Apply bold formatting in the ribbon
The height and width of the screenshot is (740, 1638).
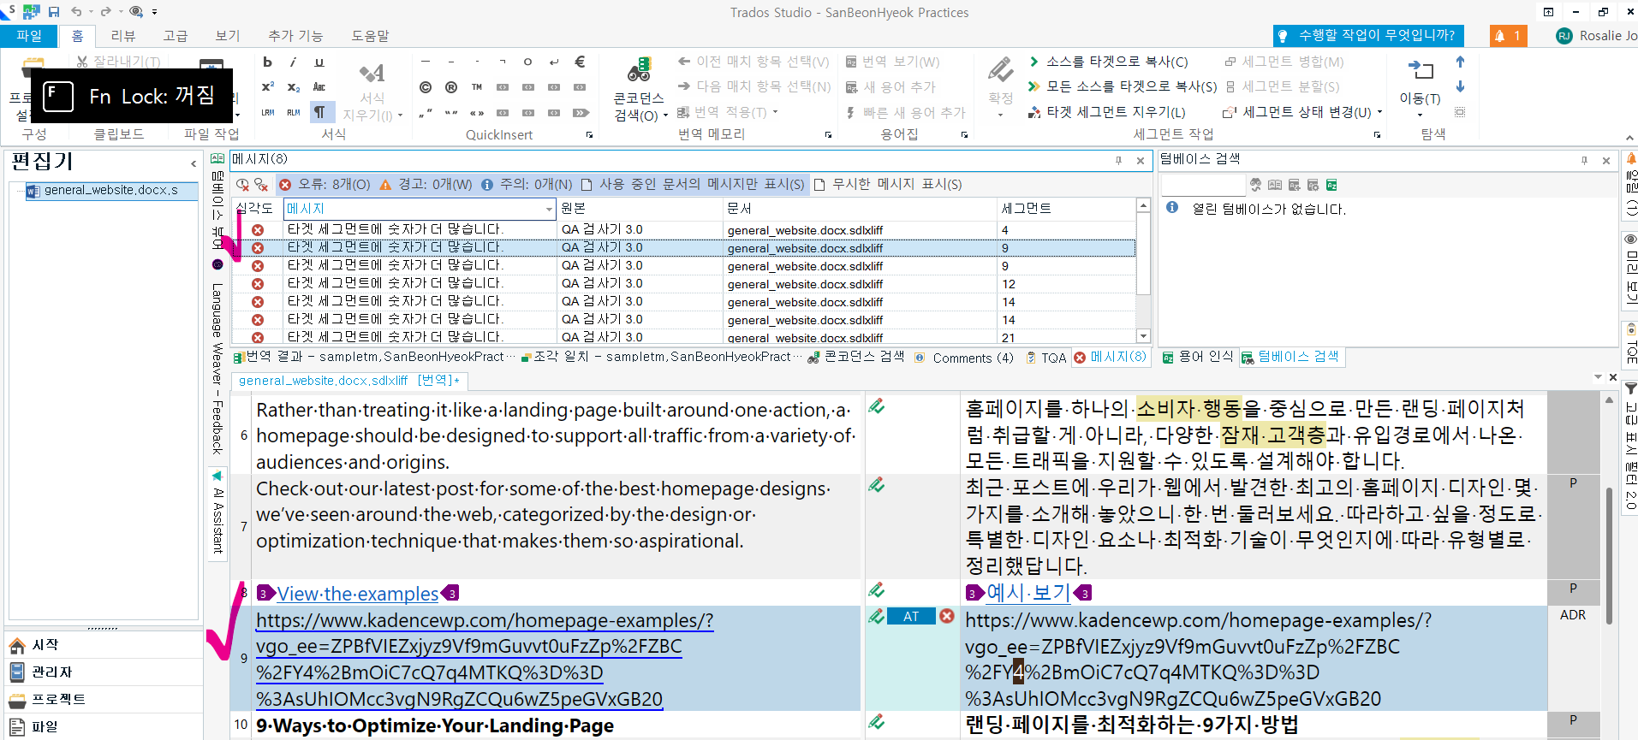coord(267,62)
